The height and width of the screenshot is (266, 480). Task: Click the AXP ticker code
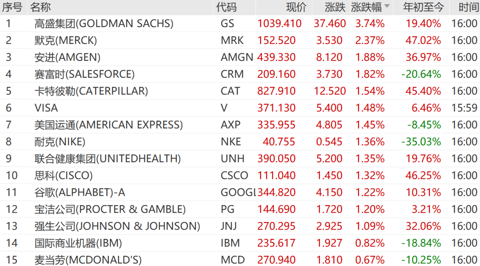coord(231,125)
